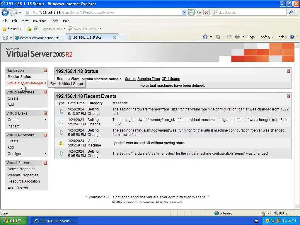Screen dimensions: 300x225
Task: Select Switch Virtual Server submenu item
Action: [x=67, y=83]
